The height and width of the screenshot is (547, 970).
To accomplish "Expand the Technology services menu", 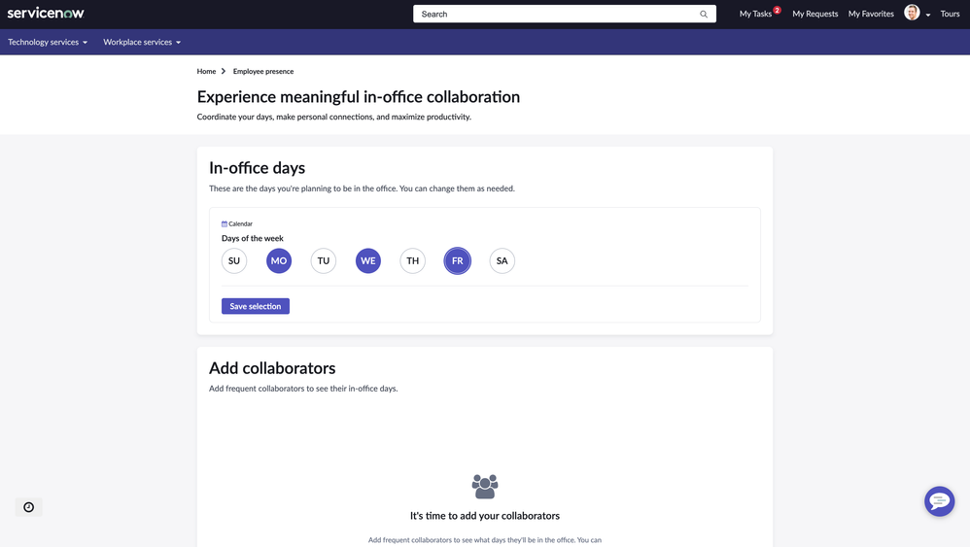I will pos(48,42).
